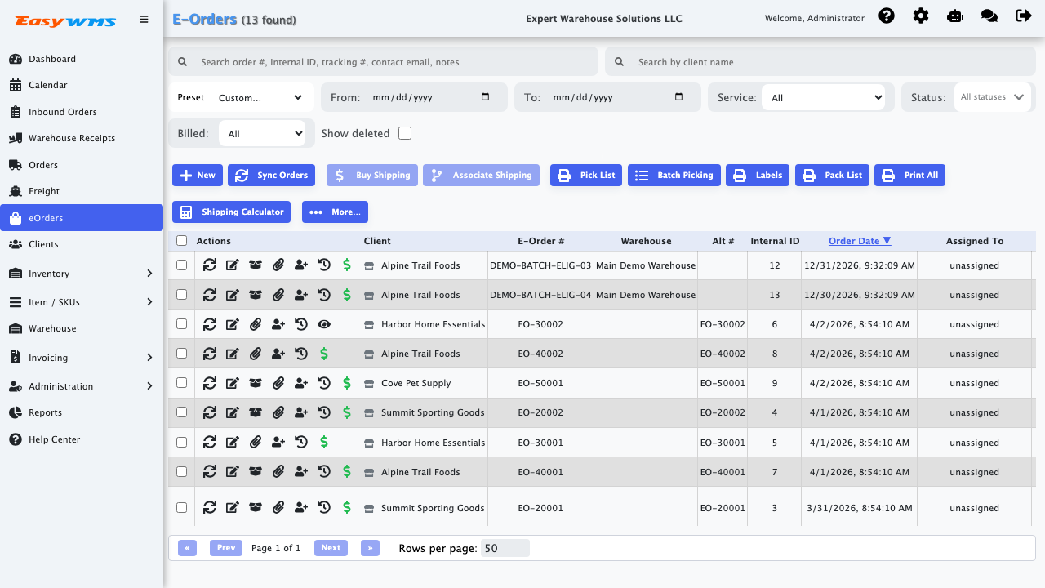Image resolution: width=1045 pixels, height=588 pixels.
Task: Open the Status all statuses dropdown
Action: tap(992, 97)
